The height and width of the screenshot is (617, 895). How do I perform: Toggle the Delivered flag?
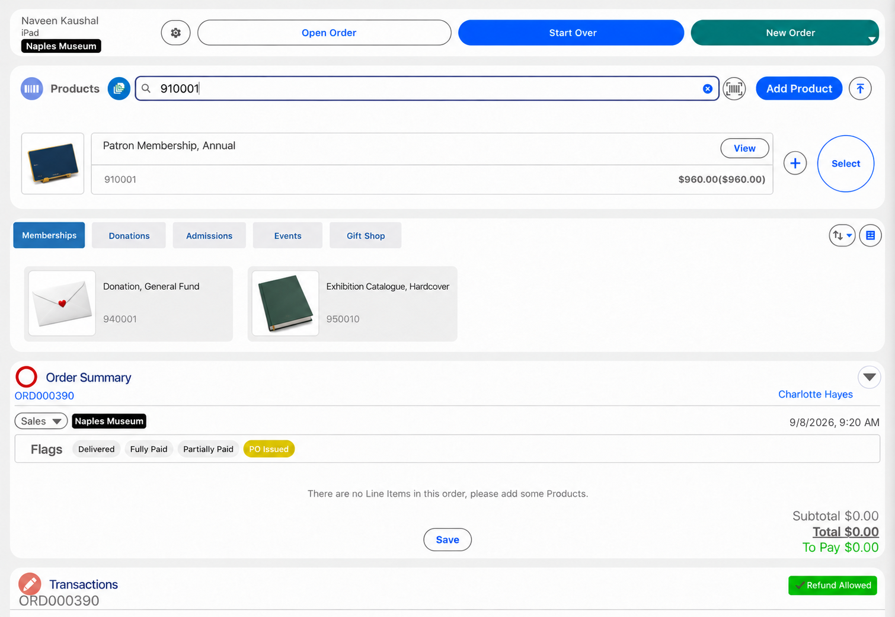97,449
